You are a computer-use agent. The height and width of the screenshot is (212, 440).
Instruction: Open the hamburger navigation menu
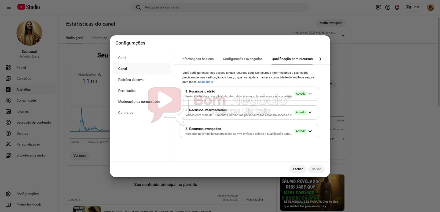point(9,7)
